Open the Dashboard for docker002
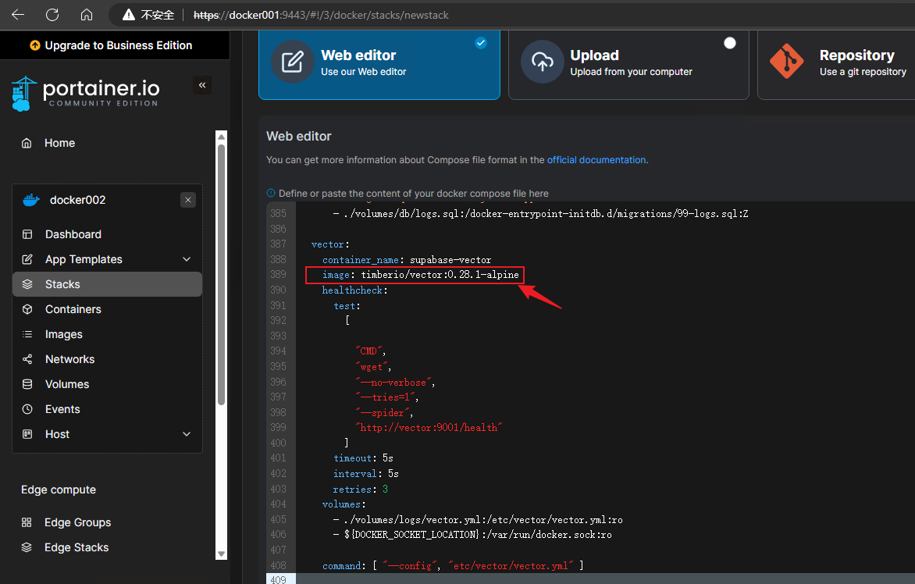Screen dimensions: 915x584 [73, 233]
